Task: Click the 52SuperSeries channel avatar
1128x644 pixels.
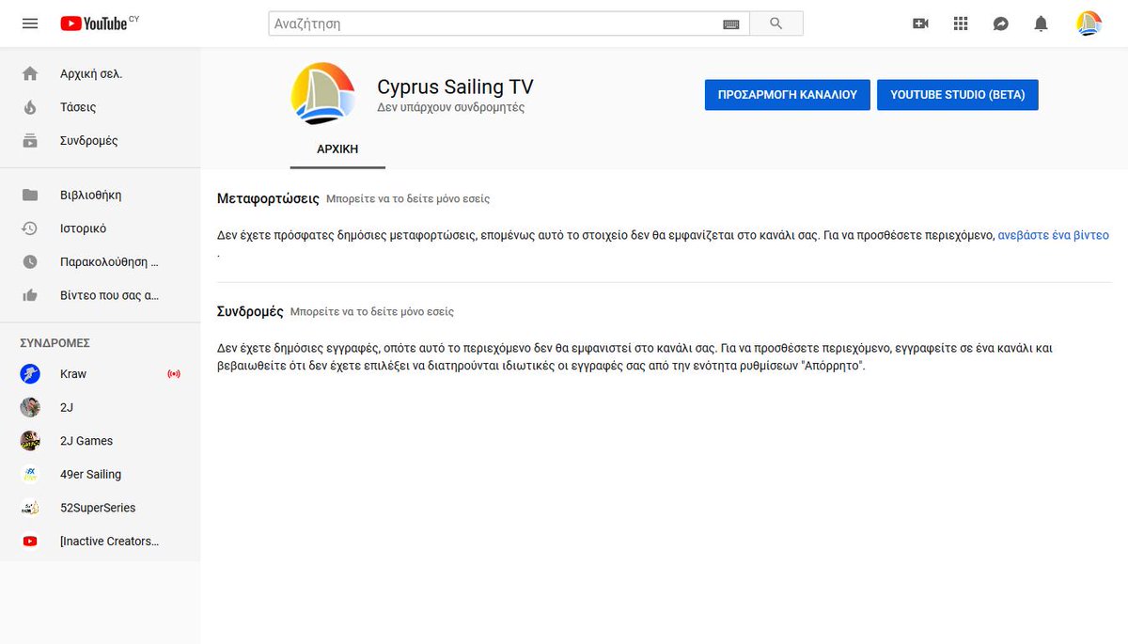Action: click(x=30, y=508)
